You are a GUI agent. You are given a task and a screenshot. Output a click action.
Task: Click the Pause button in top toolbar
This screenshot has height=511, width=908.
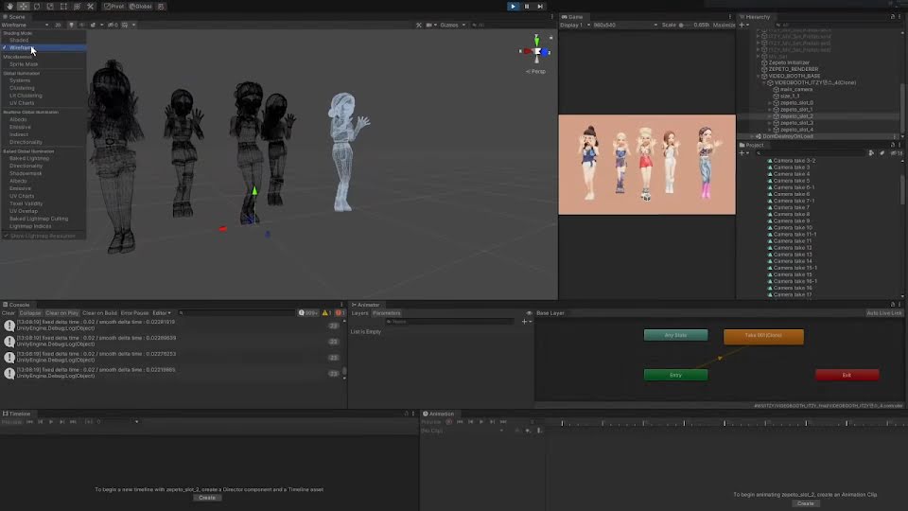(x=527, y=6)
